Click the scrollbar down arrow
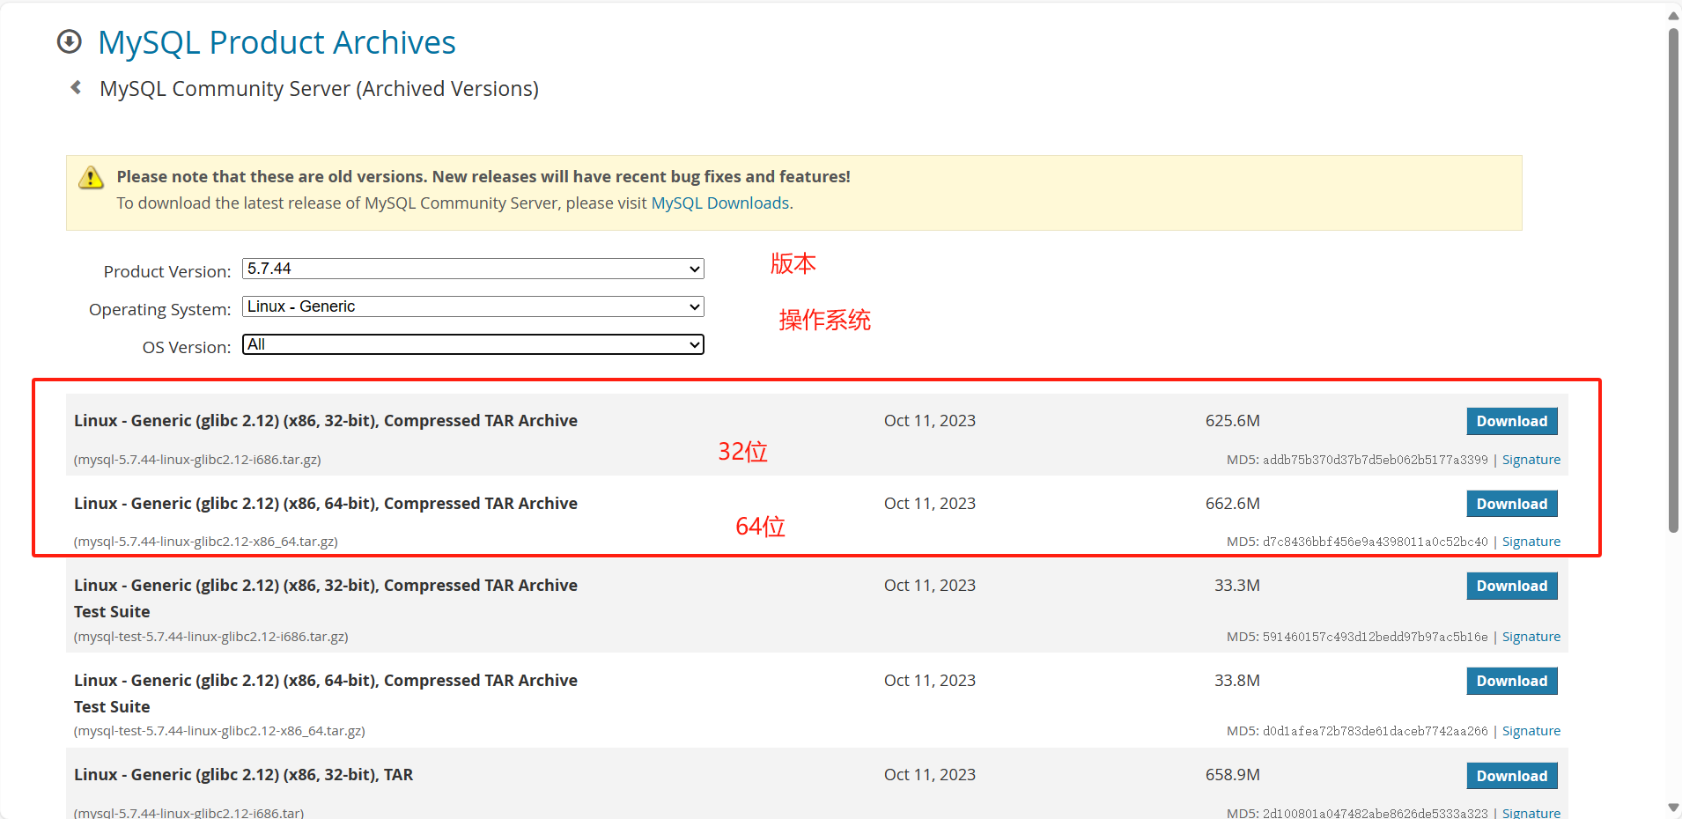The image size is (1682, 819). click(1673, 808)
